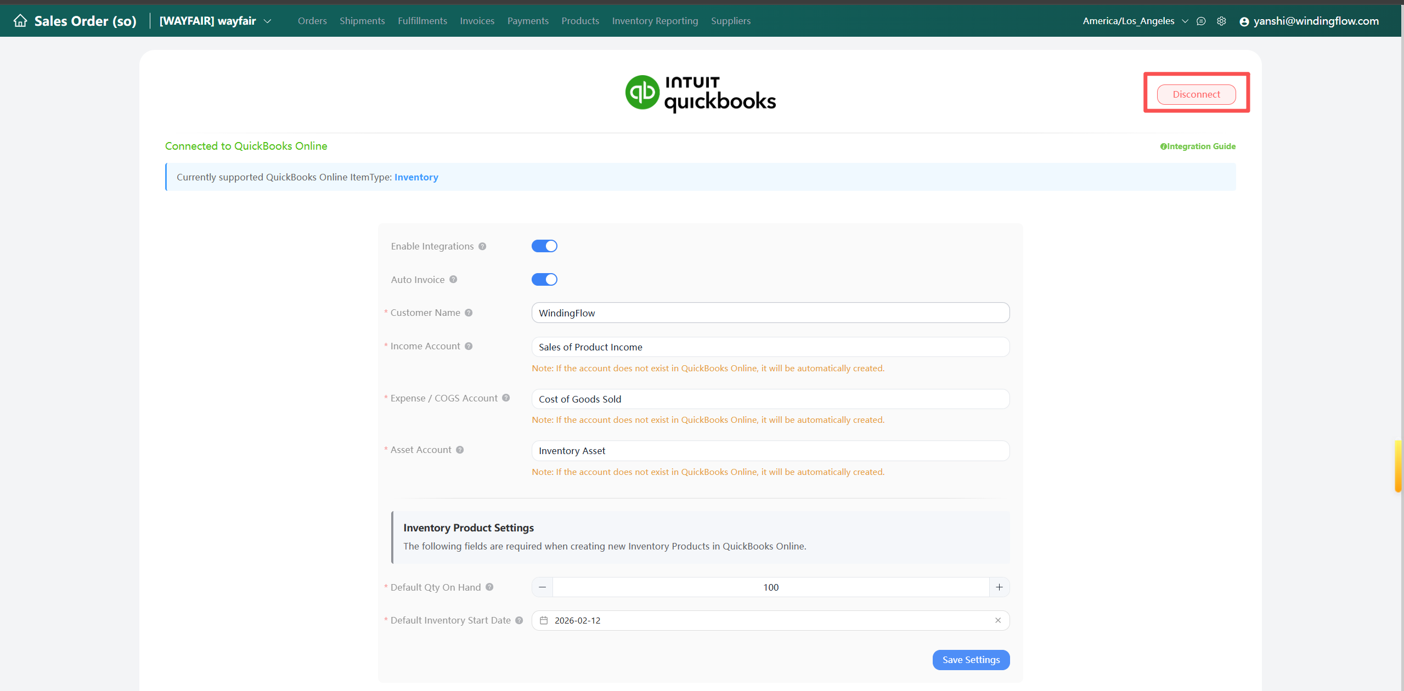This screenshot has height=691, width=1404.
Task: Toggle the Enable Integrations switch
Action: [x=544, y=246]
